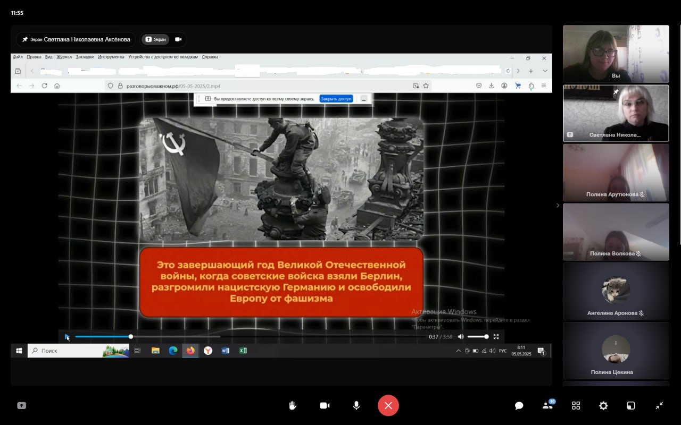The width and height of the screenshot is (681, 425).
Task: Switch to camera view next to 'Экран'
Action: click(178, 39)
